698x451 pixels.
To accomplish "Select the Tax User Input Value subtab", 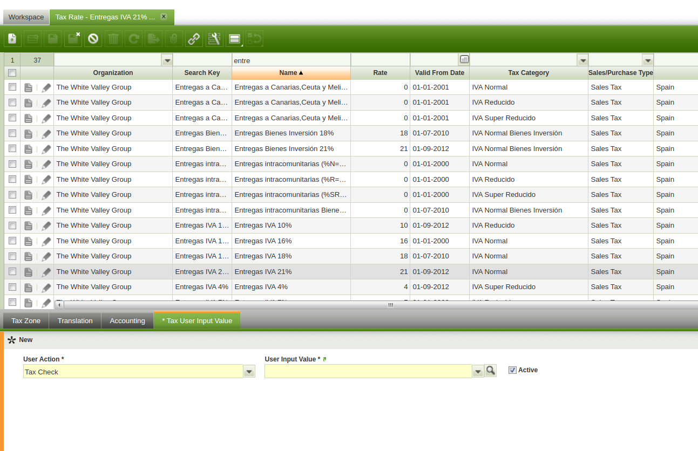I will [x=197, y=320].
